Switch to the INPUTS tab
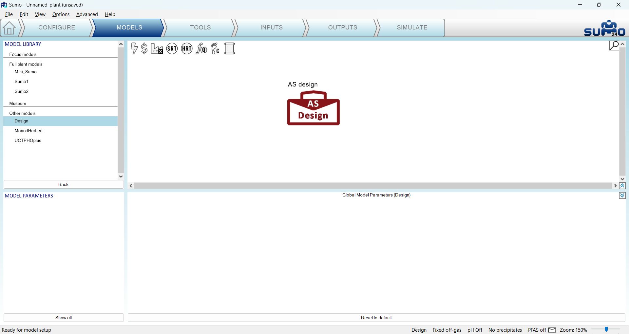 pyautogui.click(x=272, y=28)
